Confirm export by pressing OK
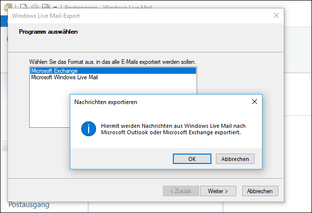The width and height of the screenshot is (312, 213). (192, 159)
